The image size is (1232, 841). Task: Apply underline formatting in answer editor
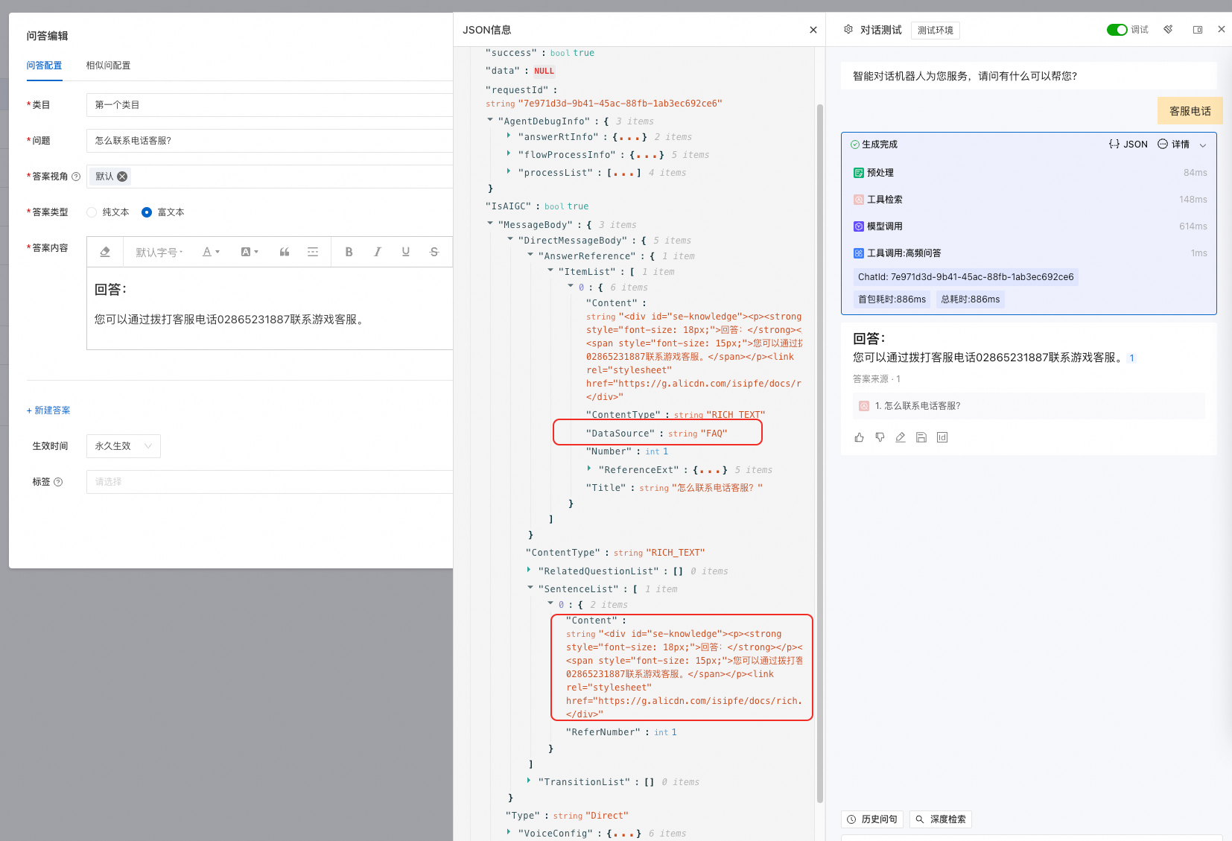[x=406, y=252]
